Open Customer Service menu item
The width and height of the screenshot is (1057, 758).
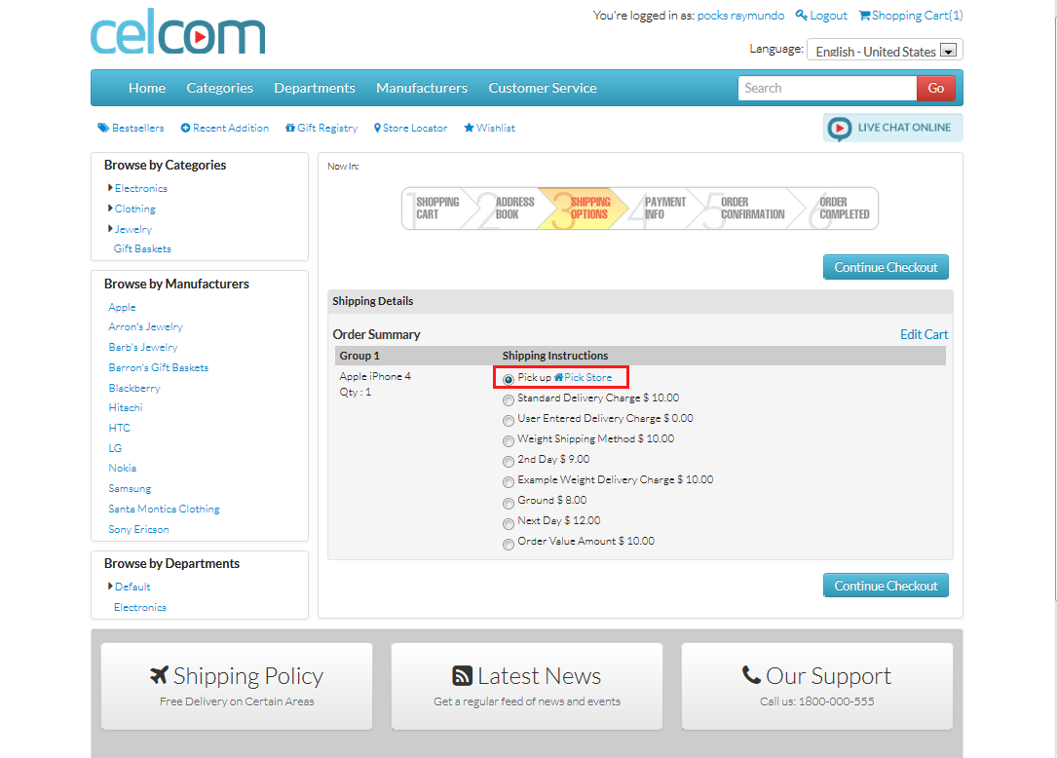542,88
